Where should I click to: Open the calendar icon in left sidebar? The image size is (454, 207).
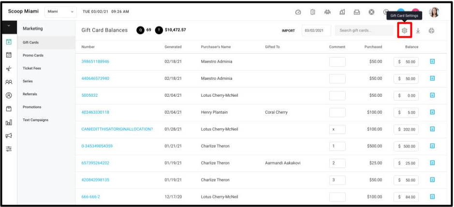coord(9,55)
